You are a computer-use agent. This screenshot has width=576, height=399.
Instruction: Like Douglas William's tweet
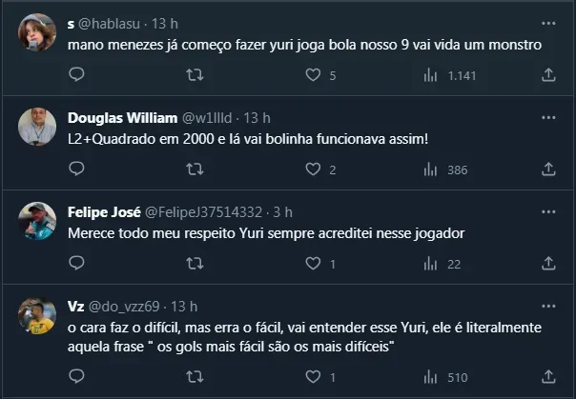coord(313,170)
